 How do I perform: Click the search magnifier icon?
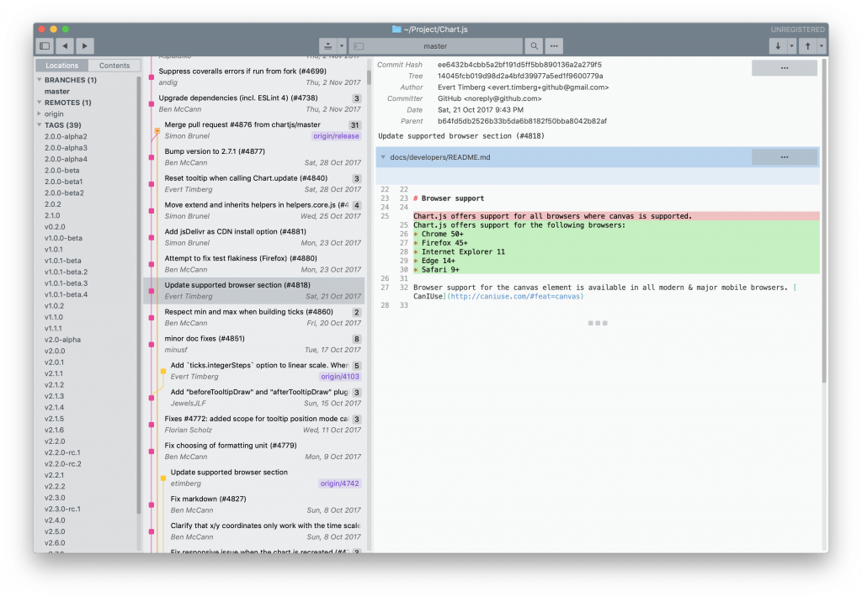click(534, 46)
